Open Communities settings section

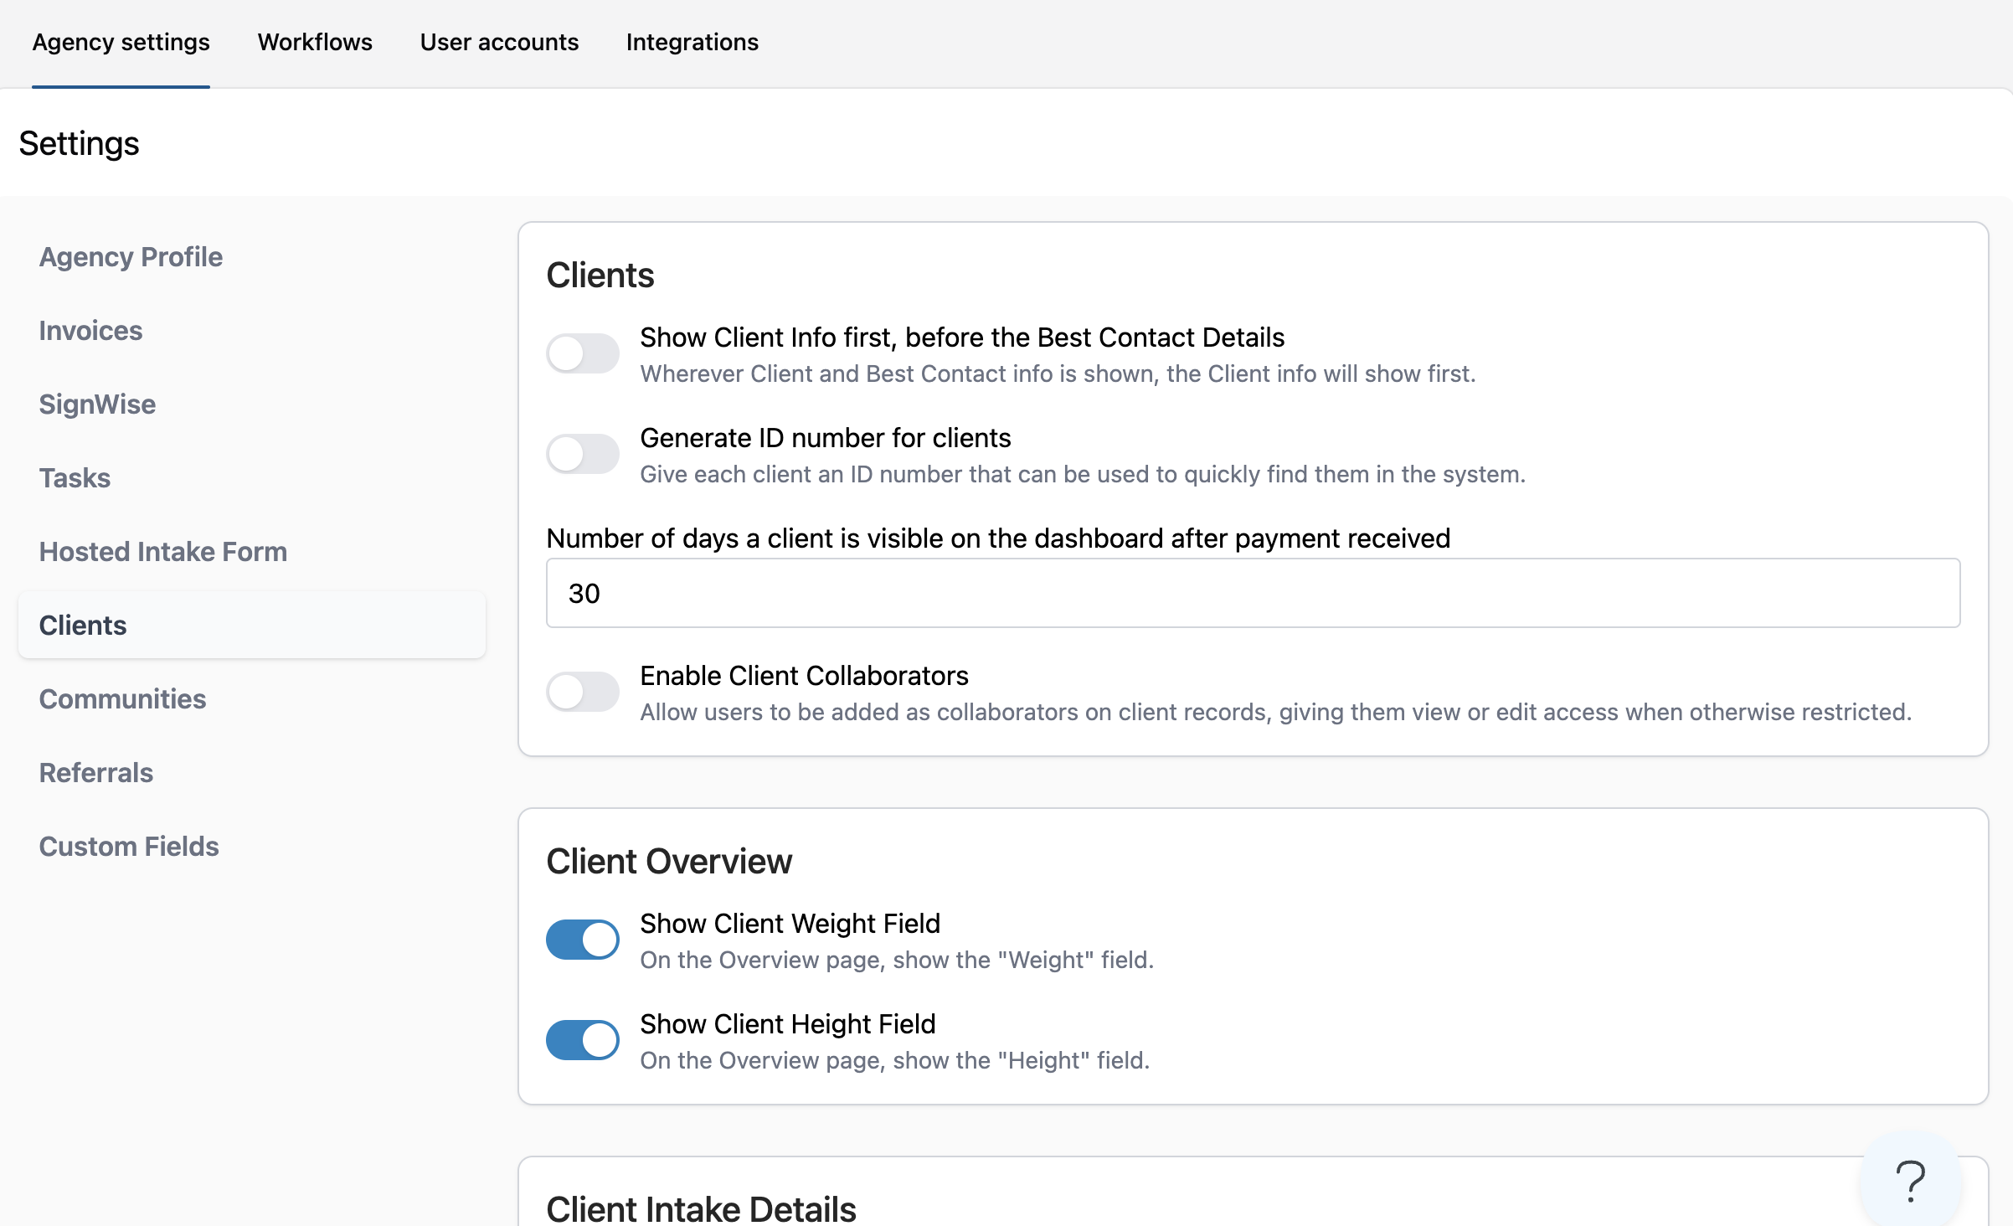point(122,699)
